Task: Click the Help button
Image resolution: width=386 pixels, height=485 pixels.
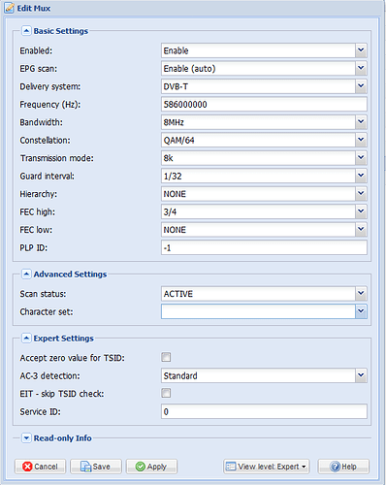Action: [x=343, y=467]
